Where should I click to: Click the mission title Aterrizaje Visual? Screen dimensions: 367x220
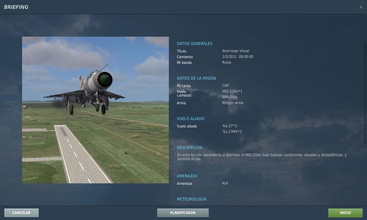point(235,51)
